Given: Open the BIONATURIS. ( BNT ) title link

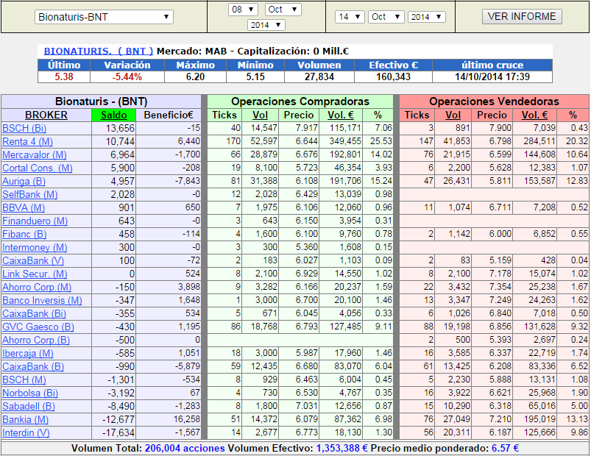Looking at the screenshot, I should (99, 51).
